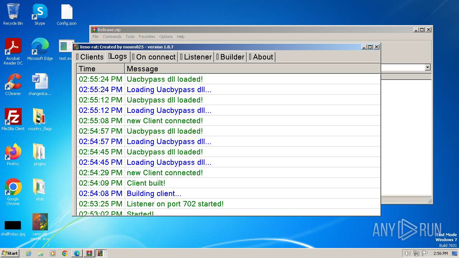Select the test.exe desktop icon
Screen dimensions: 459x258
66,49
